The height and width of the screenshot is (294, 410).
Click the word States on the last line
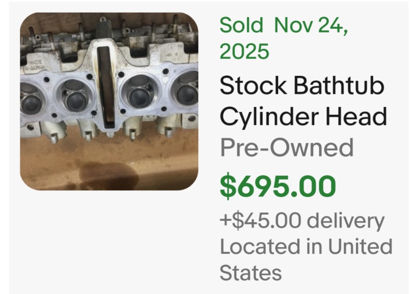click(251, 273)
